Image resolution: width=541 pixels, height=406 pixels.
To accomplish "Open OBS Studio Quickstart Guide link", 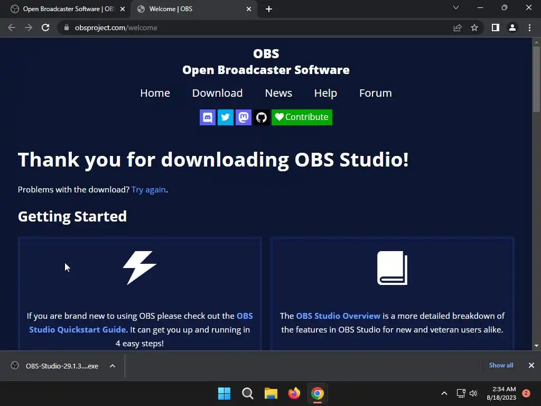I will coord(141,323).
